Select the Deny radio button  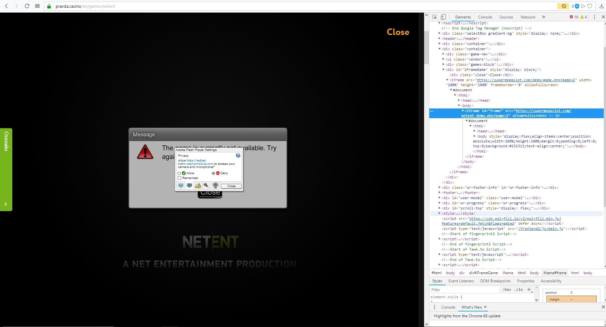tap(213, 174)
